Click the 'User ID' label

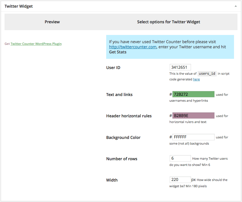point(113,68)
